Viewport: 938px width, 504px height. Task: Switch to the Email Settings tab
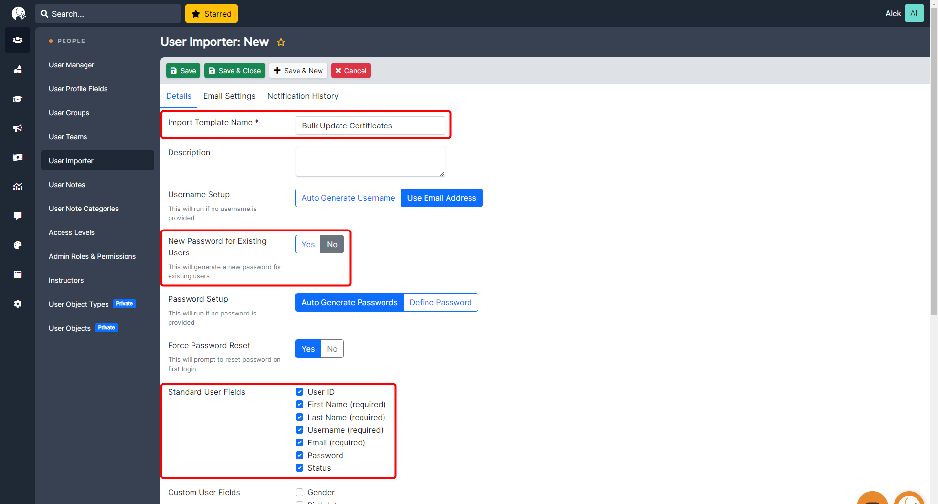coord(229,96)
